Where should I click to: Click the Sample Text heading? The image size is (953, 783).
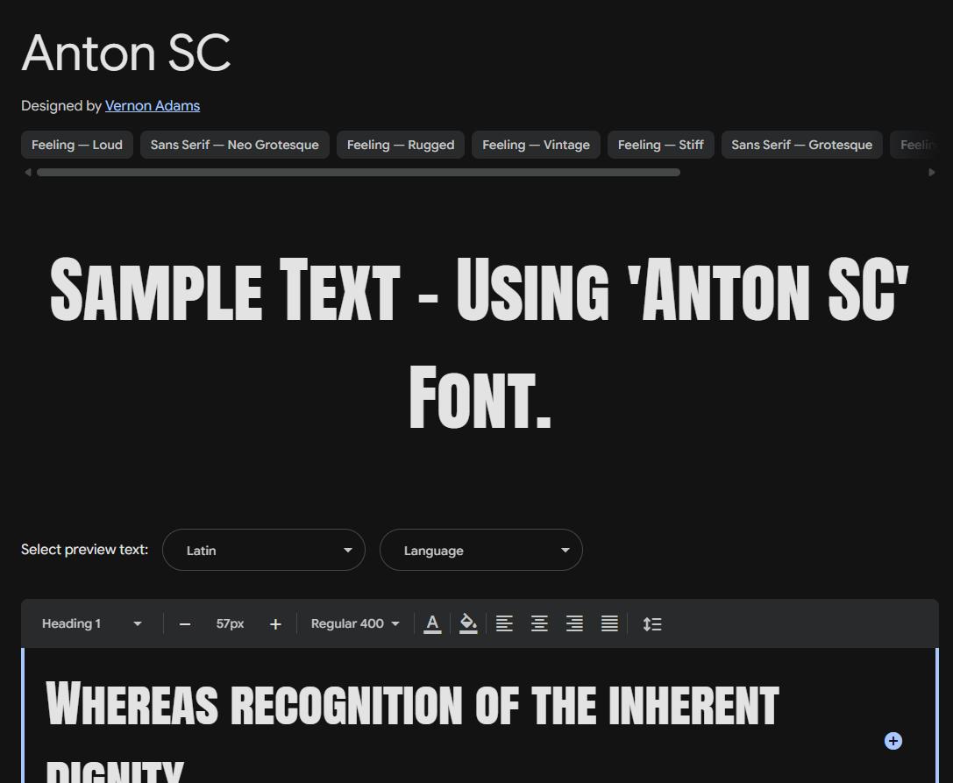click(479, 342)
